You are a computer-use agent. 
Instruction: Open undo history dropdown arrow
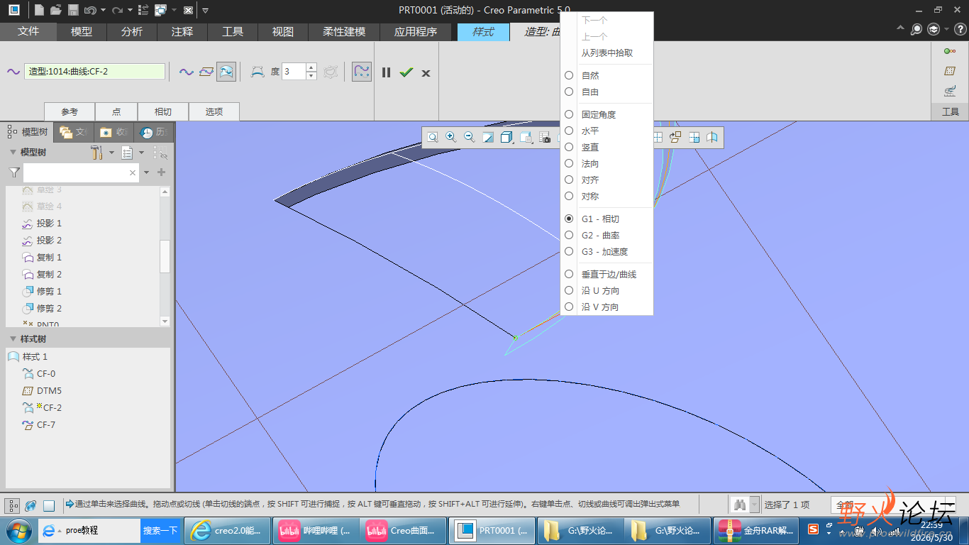tap(104, 10)
